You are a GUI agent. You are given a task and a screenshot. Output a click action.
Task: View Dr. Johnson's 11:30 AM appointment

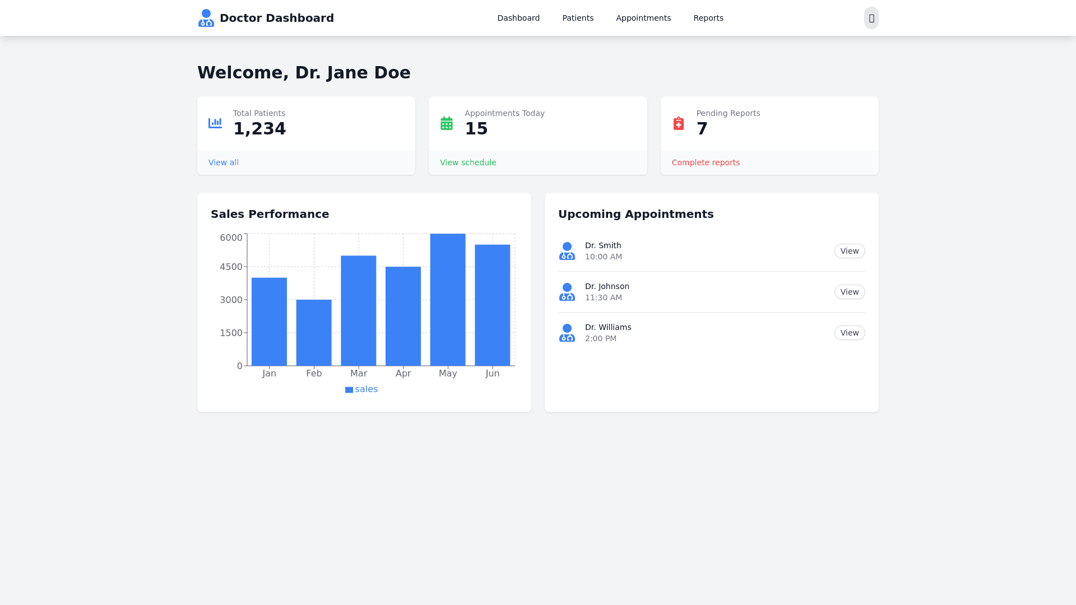[x=849, y=292]
